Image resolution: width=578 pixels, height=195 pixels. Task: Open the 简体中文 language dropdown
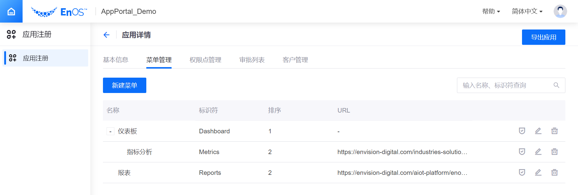(x=527, y=11)
